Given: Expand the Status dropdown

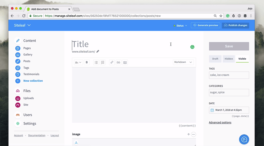Looking at the screenshot, I should [180, 26].
